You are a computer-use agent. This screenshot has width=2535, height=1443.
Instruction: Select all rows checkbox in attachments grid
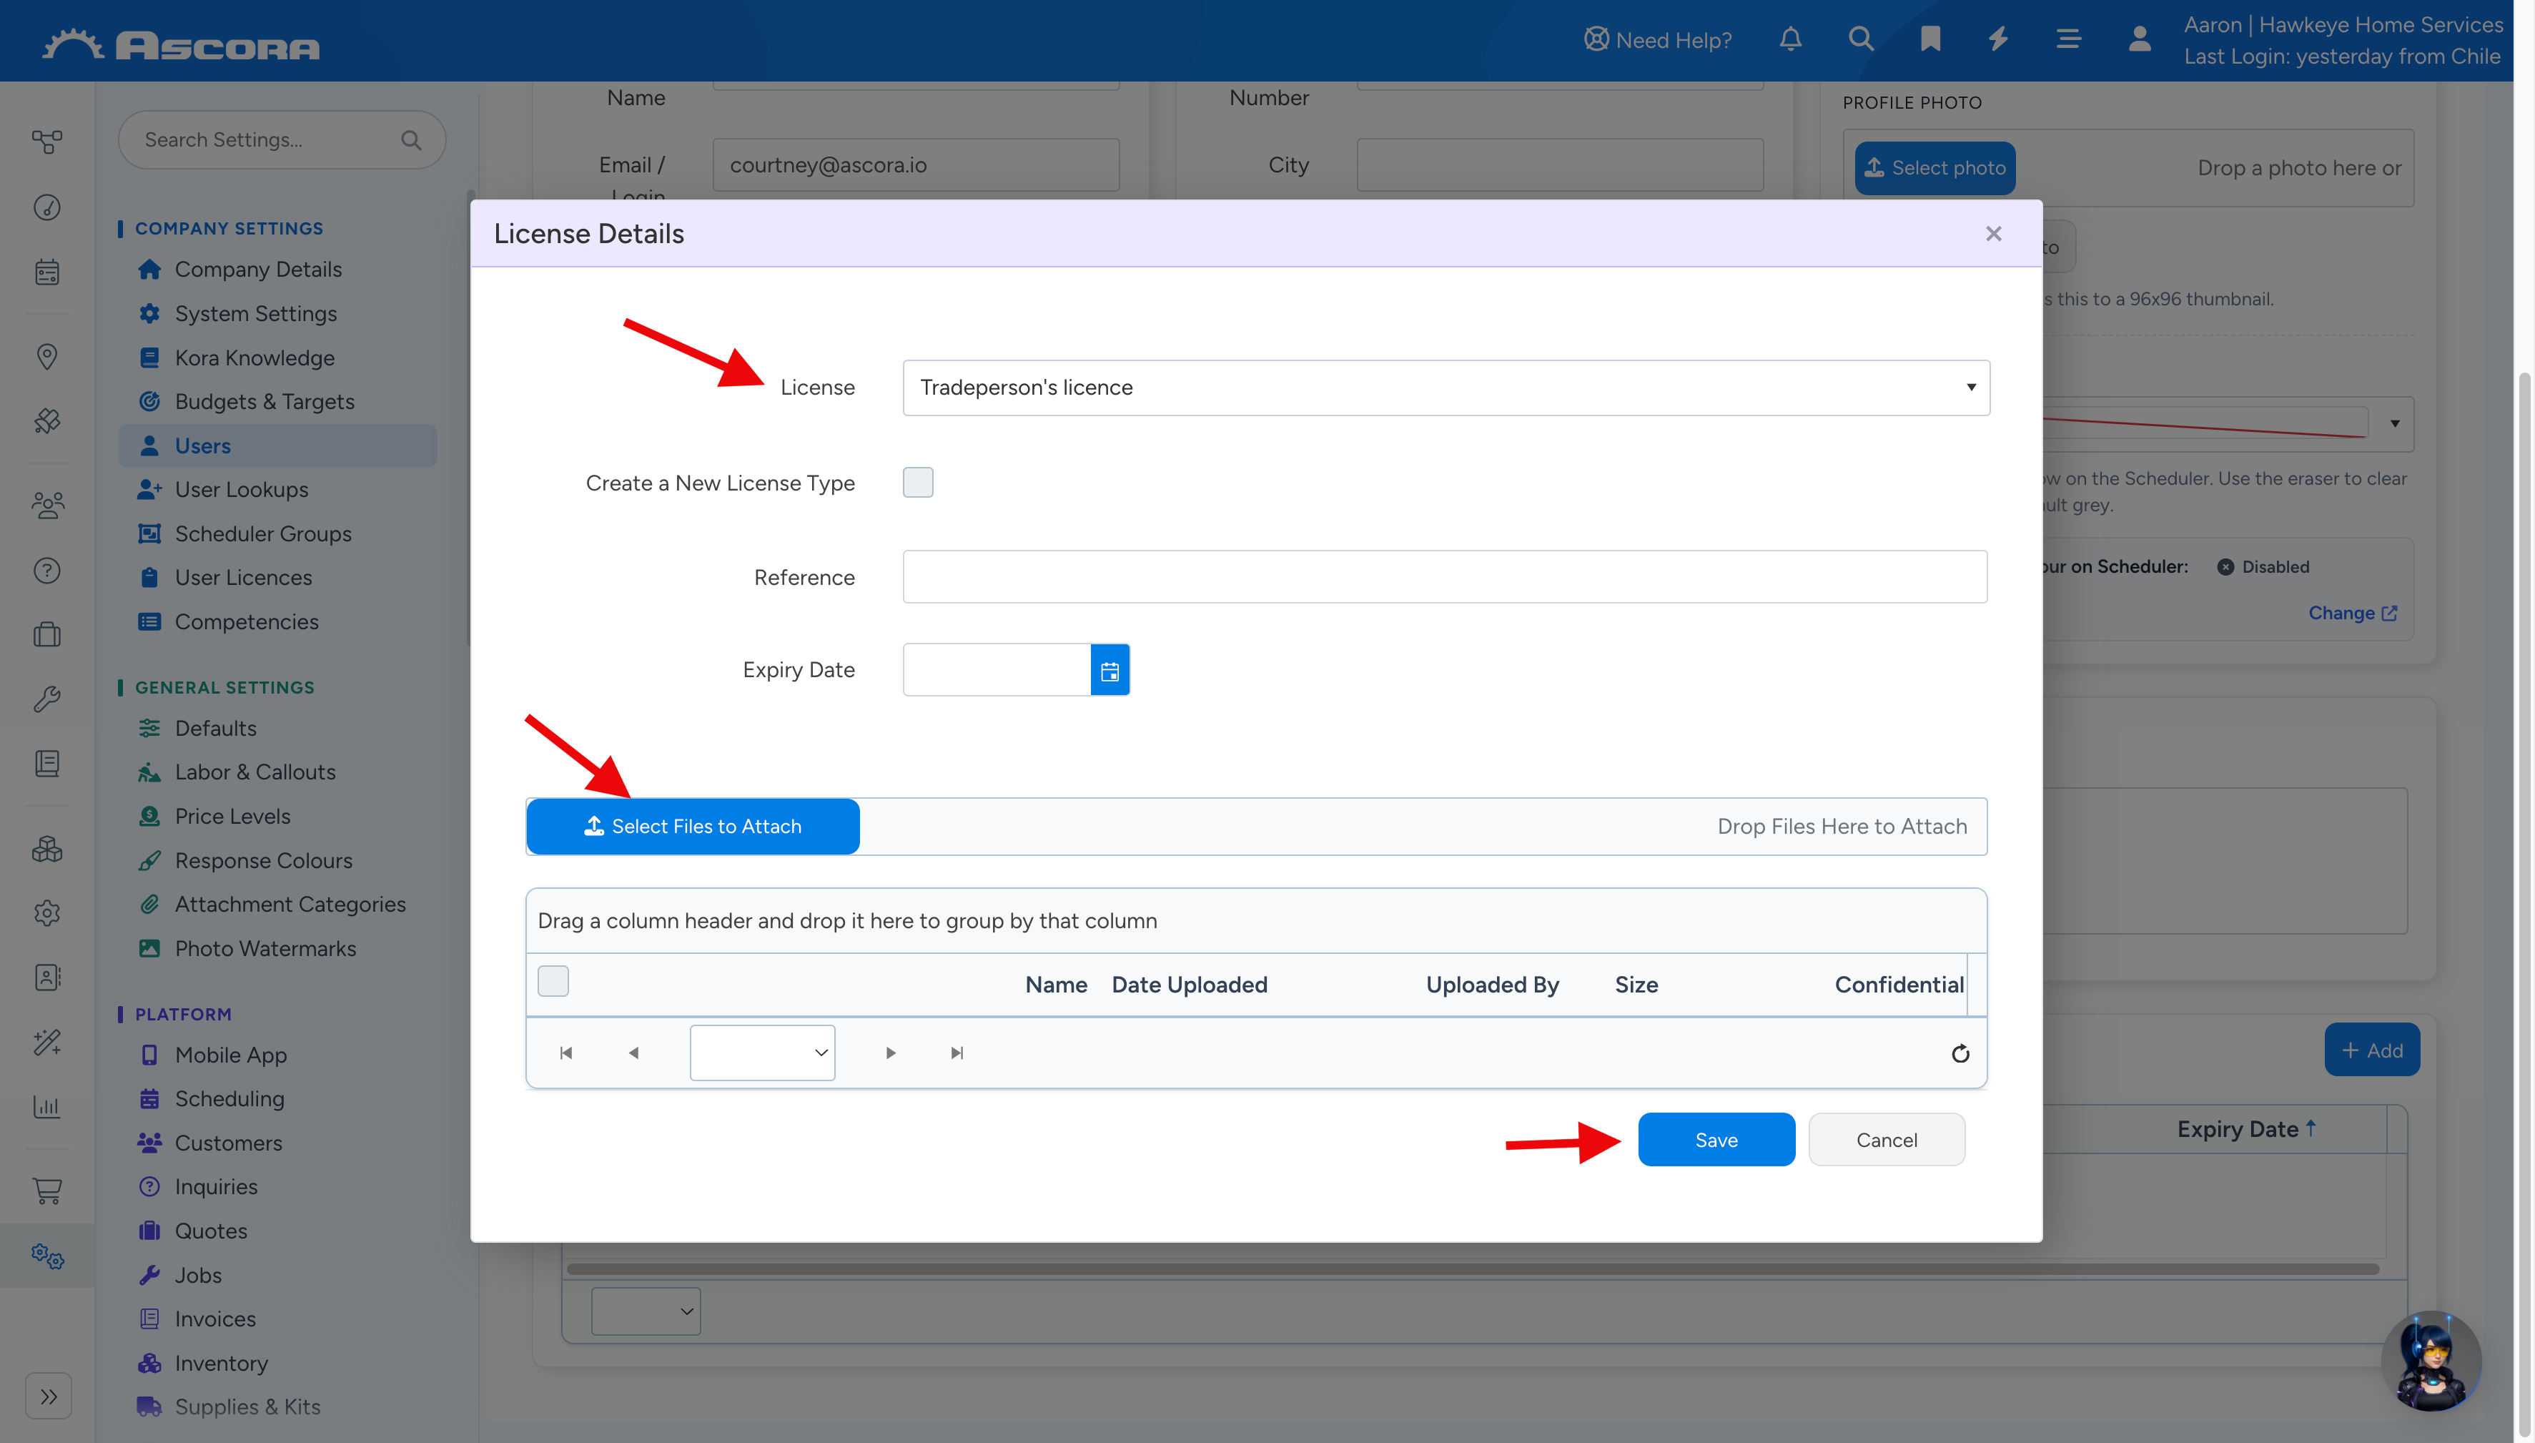[553, 981]
